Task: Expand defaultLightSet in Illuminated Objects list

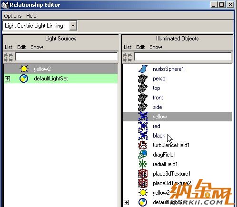Action: (126, 202)
